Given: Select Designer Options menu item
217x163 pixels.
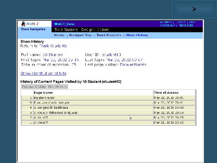Looking at the screenshot, I should point(95,30).
